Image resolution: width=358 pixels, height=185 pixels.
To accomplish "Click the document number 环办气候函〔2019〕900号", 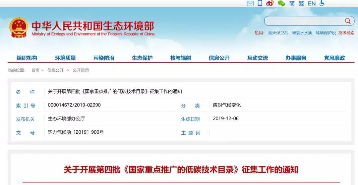I will 76,132.
